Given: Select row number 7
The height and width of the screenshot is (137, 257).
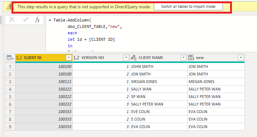Looking at the screenshot, I should [10, 112].
